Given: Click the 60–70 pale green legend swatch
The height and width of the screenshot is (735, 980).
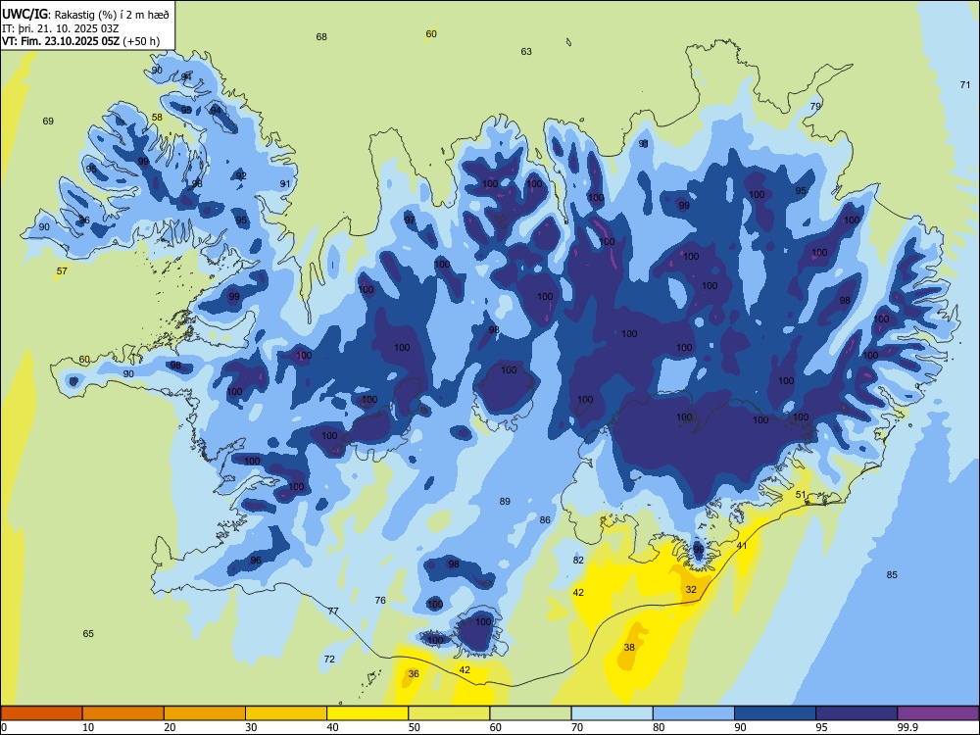Looking at the screenshot, I should pos(530,713).
